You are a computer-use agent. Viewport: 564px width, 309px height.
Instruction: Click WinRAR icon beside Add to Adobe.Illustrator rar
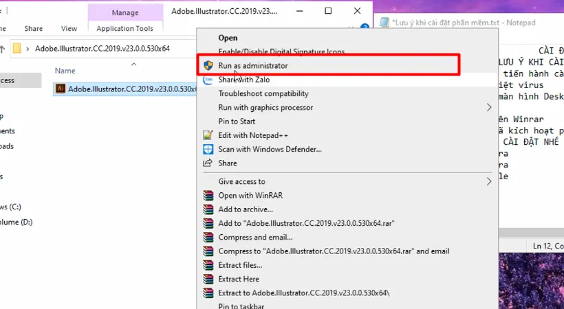point(208,223)
